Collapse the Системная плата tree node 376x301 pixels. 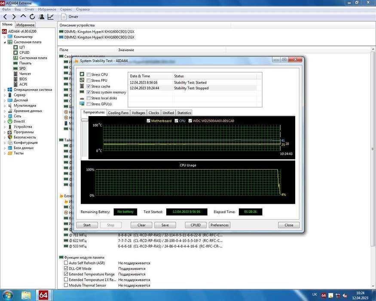(x=5, y=42)
